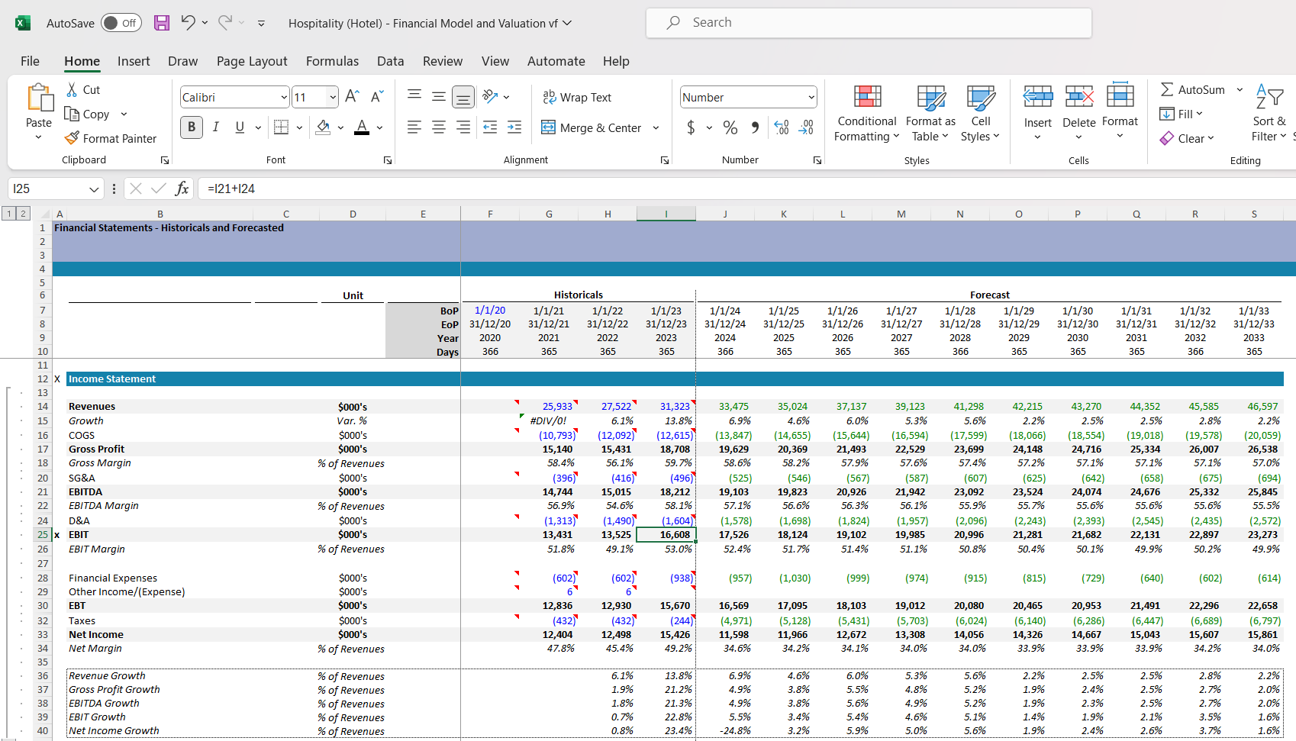Screen dimensions: 1296x741
Task: Click the Undo arrow icon
Action: click(x=188, y=23)
